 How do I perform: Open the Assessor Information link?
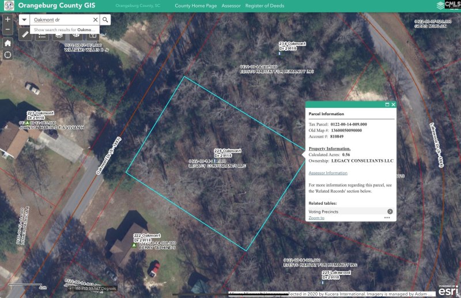[328, 173]
